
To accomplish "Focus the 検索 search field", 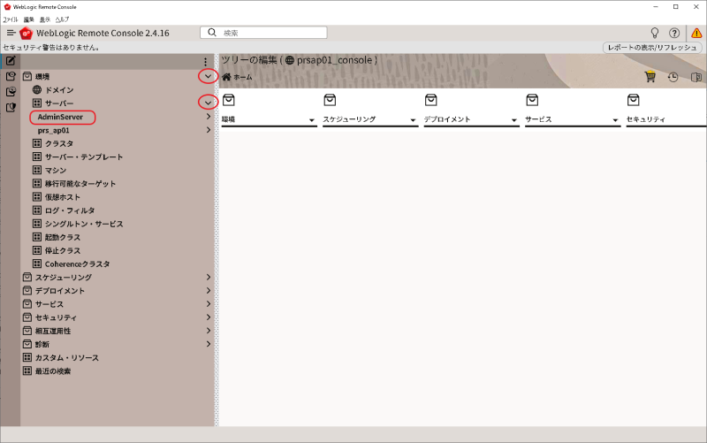I will [263, 33].
